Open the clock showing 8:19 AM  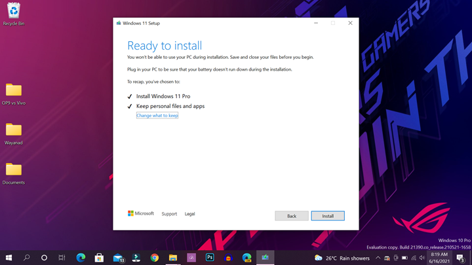pyautogui.click(x=439, y=258)
